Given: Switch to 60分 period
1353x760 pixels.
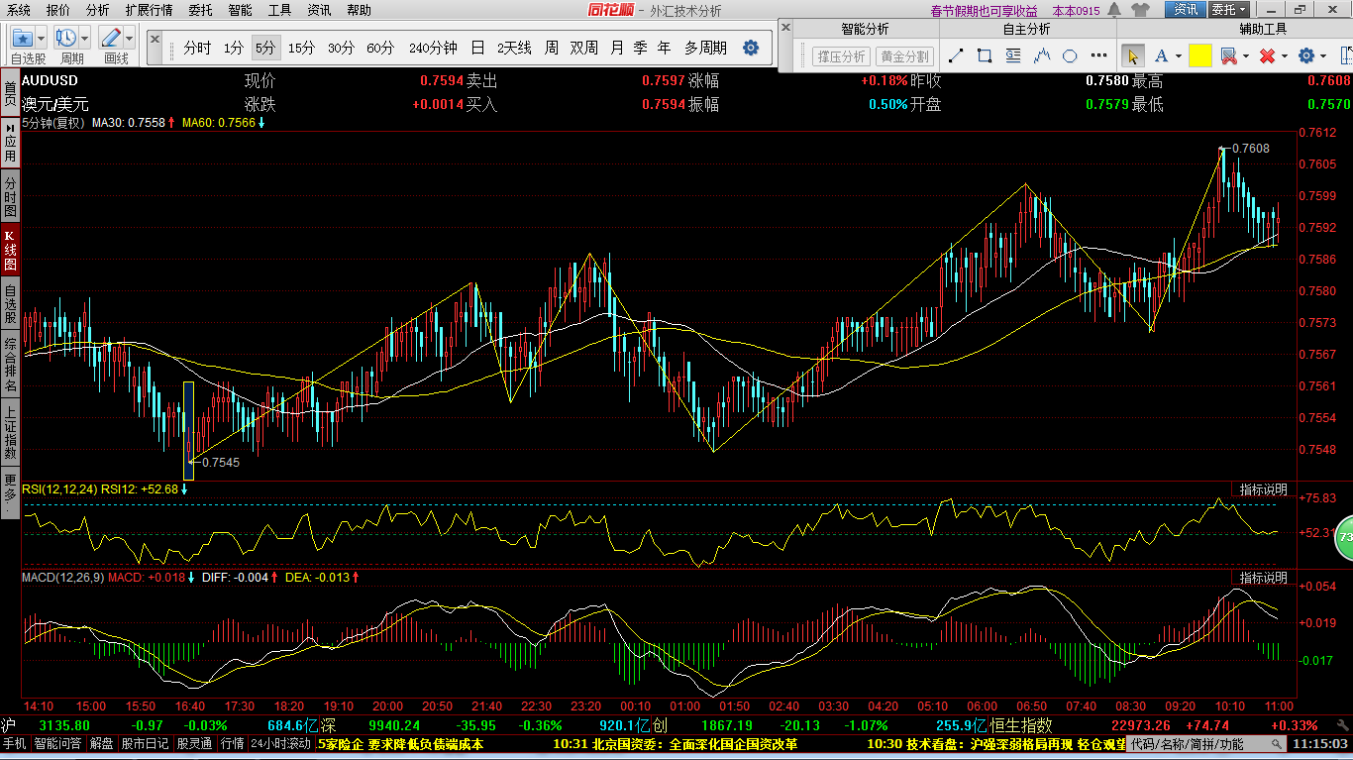Looking at the screenshot, I should (x=380, y=48).
